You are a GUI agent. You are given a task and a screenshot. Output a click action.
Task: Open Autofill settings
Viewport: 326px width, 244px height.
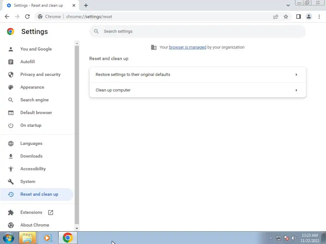point(36,62)
